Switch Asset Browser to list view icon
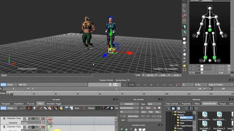Viewport: 234px width, 131px height. tap(186, 108)
